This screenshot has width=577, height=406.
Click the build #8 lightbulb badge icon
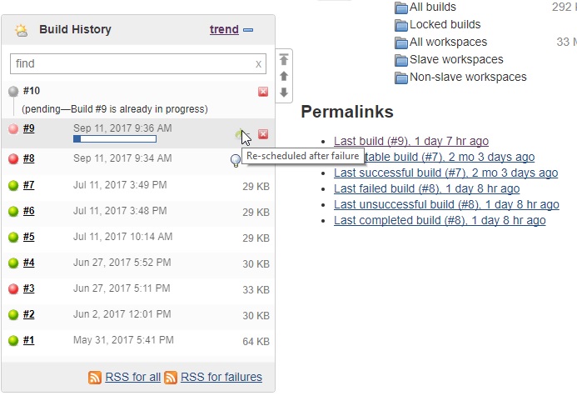point(236,159)
